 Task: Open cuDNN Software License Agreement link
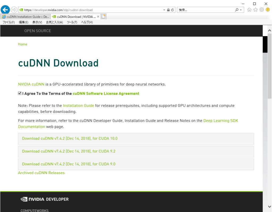(x=106, y=94)
